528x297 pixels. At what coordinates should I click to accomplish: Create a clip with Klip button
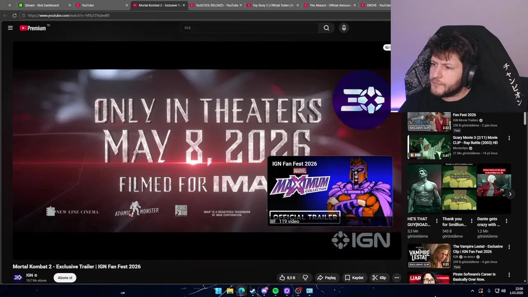[x=379, y=278]
